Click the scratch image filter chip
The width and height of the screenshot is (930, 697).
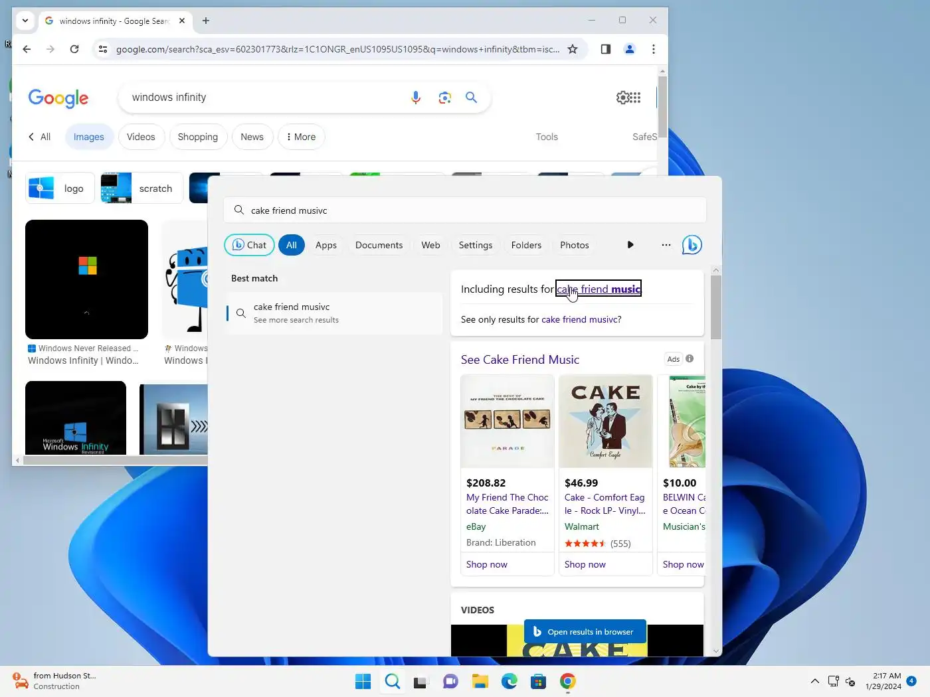tap(141, 189)
